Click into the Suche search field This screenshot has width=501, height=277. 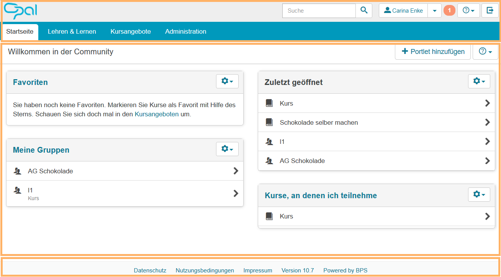[319, 11]
